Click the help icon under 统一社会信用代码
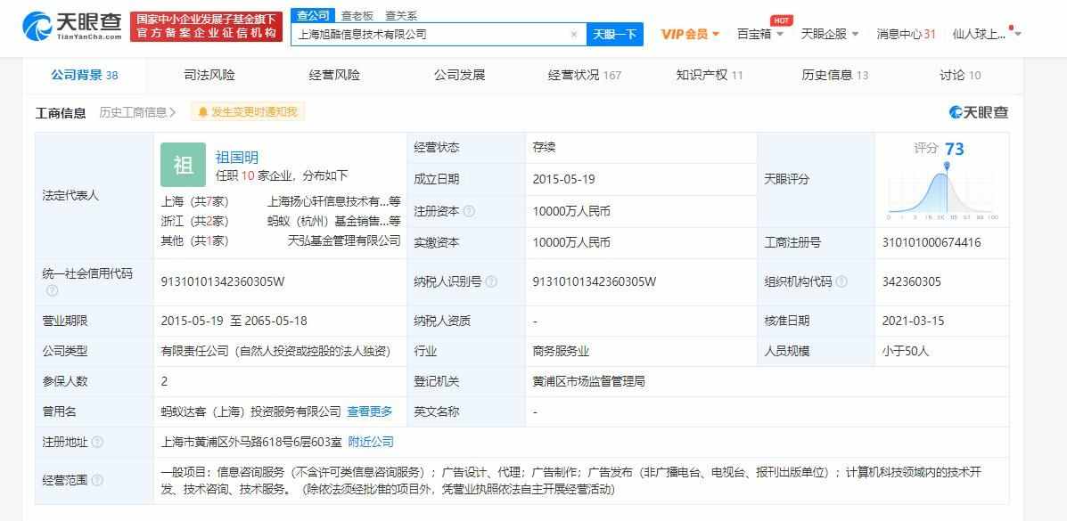This screenshot has height=521, width=1067. [x=53, y=290]
